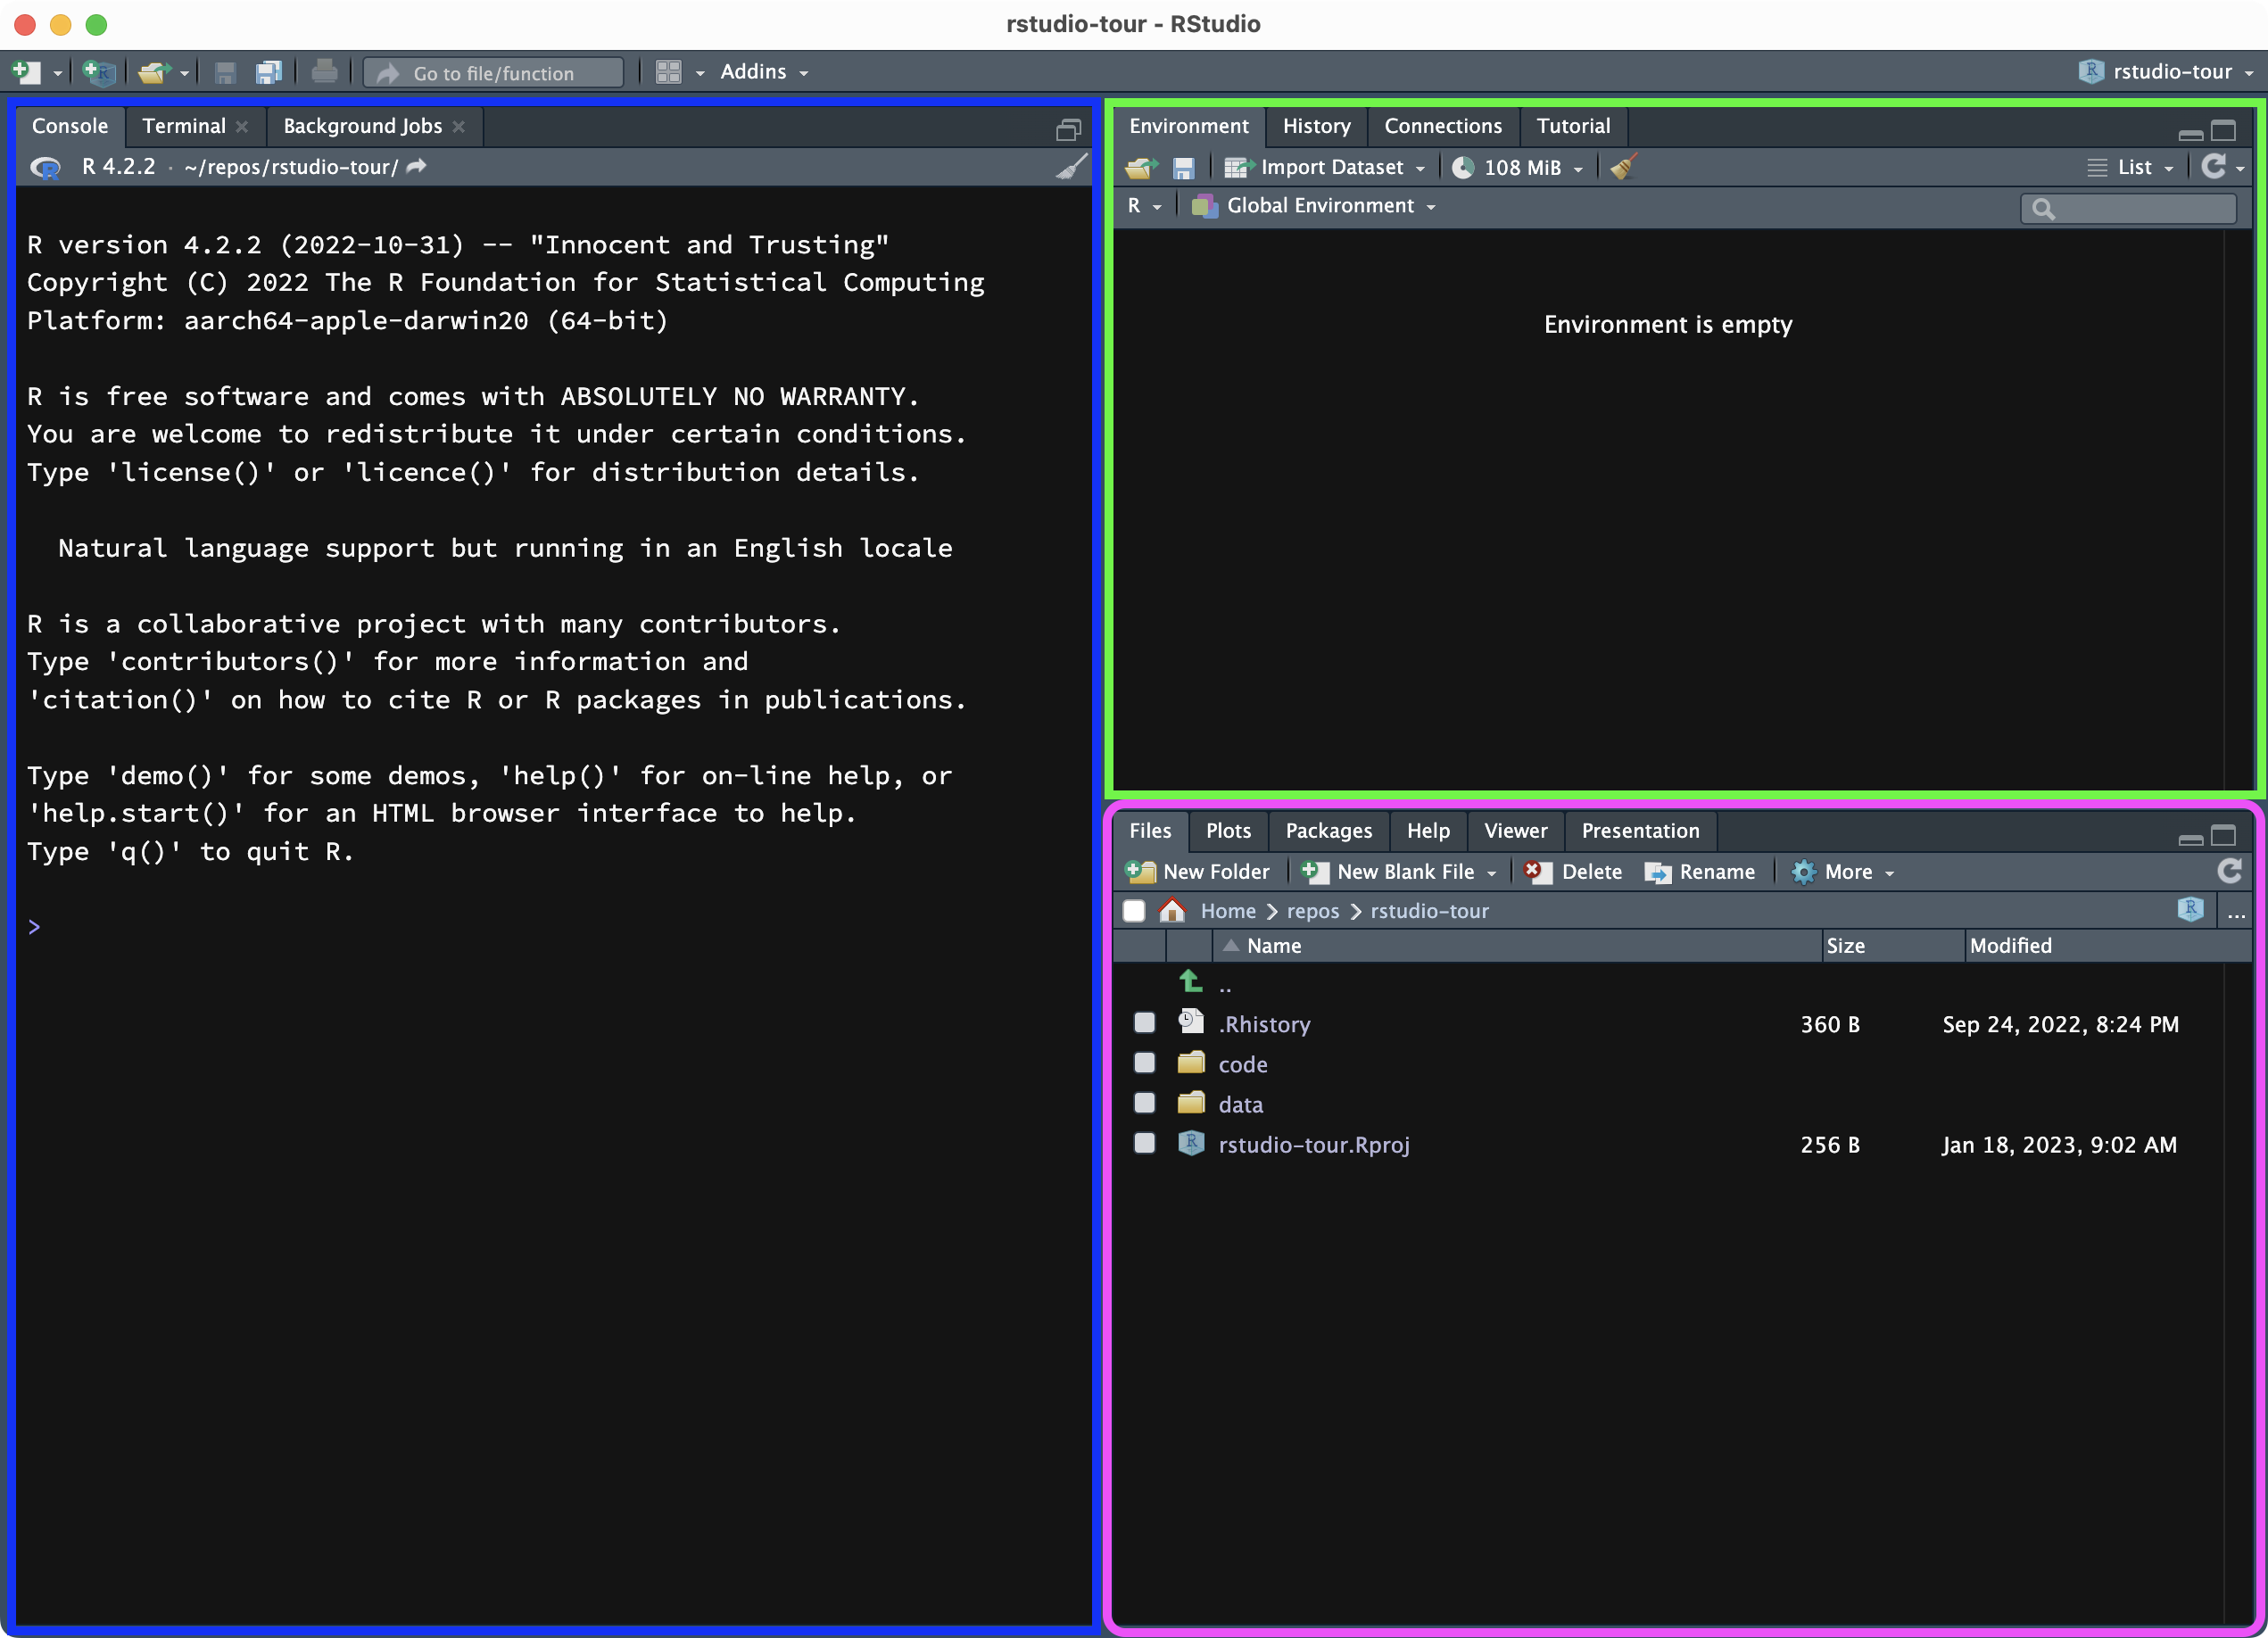The height and width of the screenshot is (1638, 2268).
Task: Expand the New Blank File dropdown
Action: (1491, 873)
